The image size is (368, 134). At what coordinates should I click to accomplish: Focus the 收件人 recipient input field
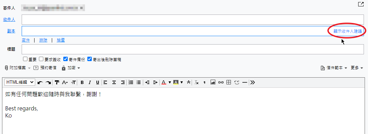(193, 20)
